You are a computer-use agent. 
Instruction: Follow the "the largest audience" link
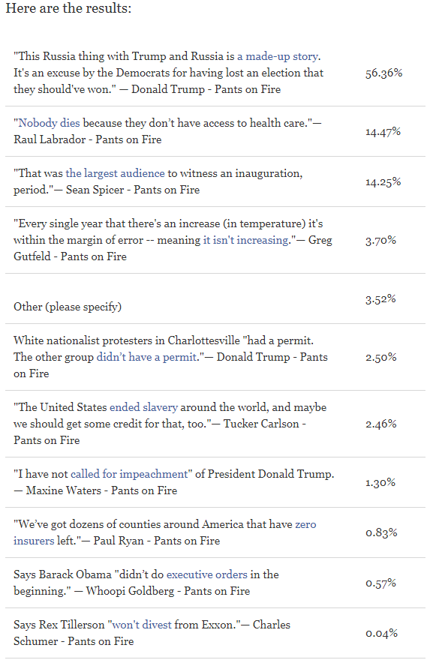point(115,173)
